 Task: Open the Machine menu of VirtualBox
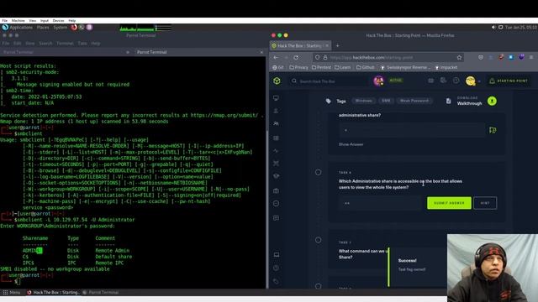click(x=18, y=20)
